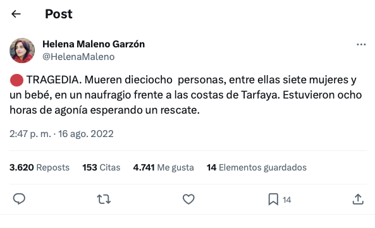
Task: Open the Helena Maleno Garzón display name
Action: [x=94, y=44]
